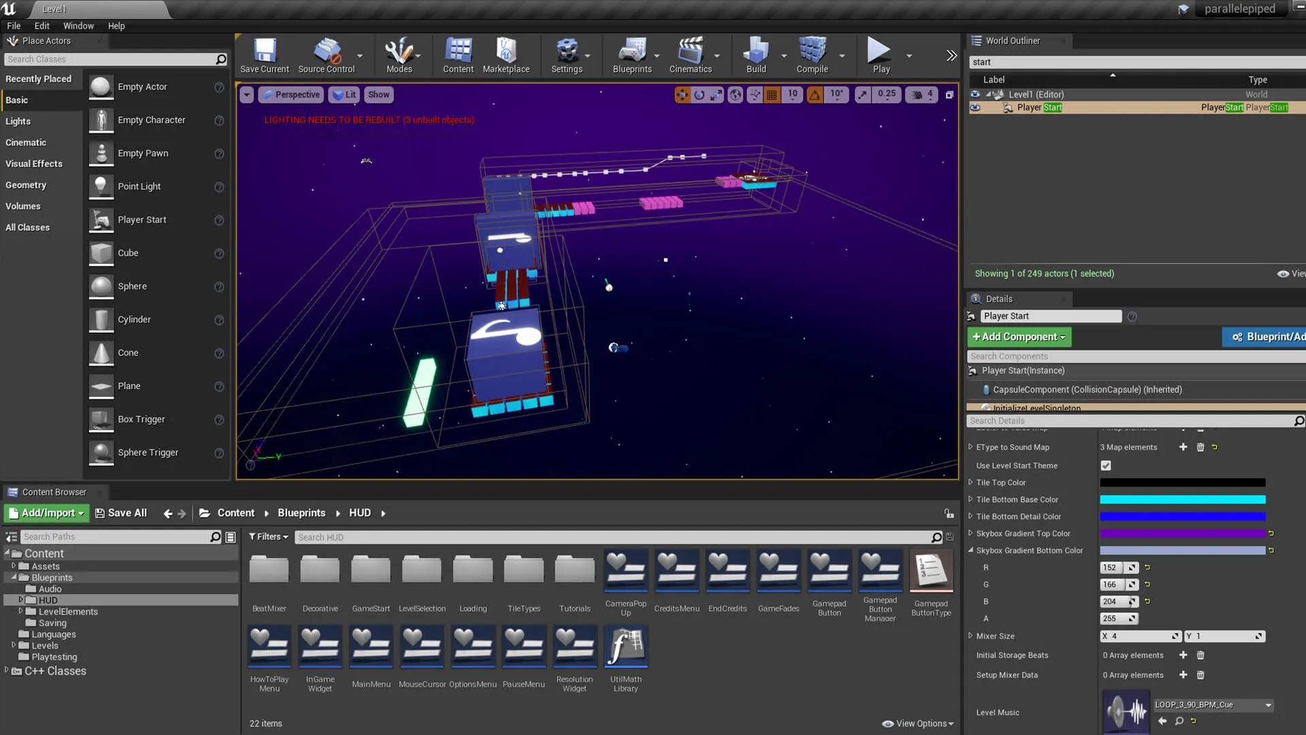The width and height of the screenshot is (1306, 735).
Task: Toggle the Use Level Start Theme checkbox
Action: tap(1107, 465)
